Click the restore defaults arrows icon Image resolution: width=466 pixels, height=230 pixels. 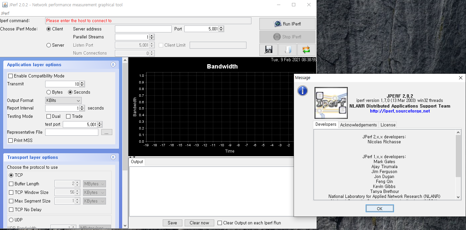click(306, 50)
